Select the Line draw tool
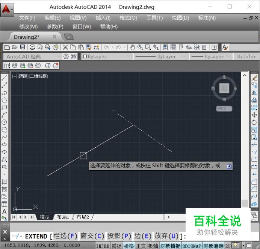Screen dimensions: 260x249 [x=4, y=78]
